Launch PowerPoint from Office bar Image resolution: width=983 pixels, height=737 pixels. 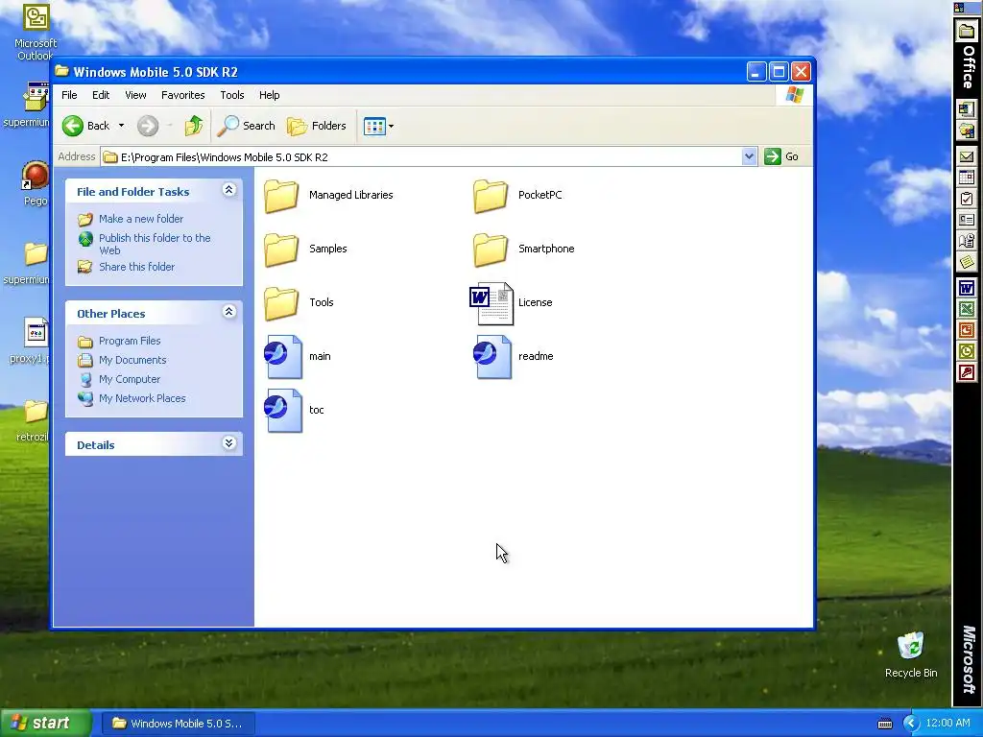click(967, 330)
